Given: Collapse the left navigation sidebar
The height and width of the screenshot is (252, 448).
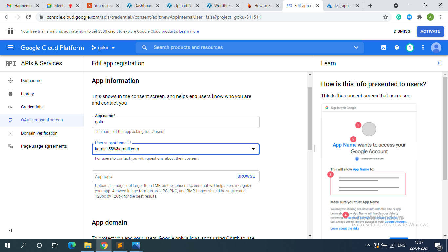Looking at the screenshot, I should click(10, 231).
